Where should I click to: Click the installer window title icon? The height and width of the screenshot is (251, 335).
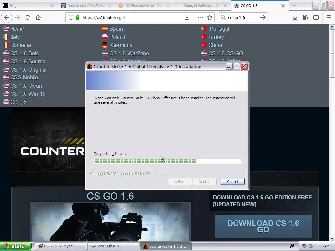click(x=90, y=67)
